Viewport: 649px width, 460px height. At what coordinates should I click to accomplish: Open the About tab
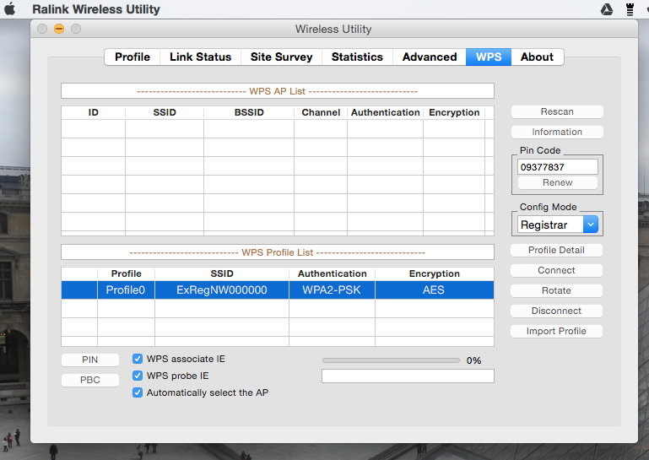click(537, 57)
